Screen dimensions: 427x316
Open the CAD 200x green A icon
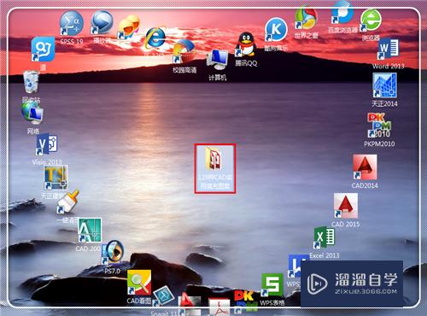point(90,230)
